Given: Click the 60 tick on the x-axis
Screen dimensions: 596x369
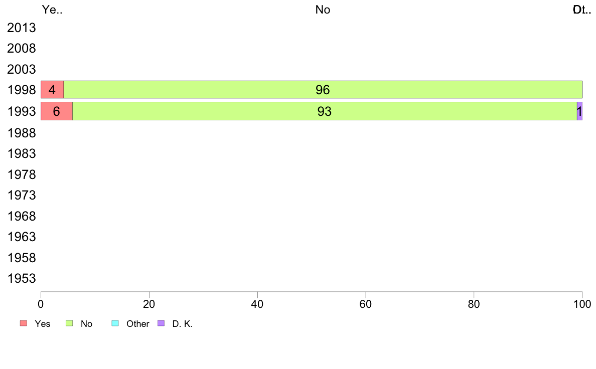Looking at the screenshot, I should (x=366, y=304).
